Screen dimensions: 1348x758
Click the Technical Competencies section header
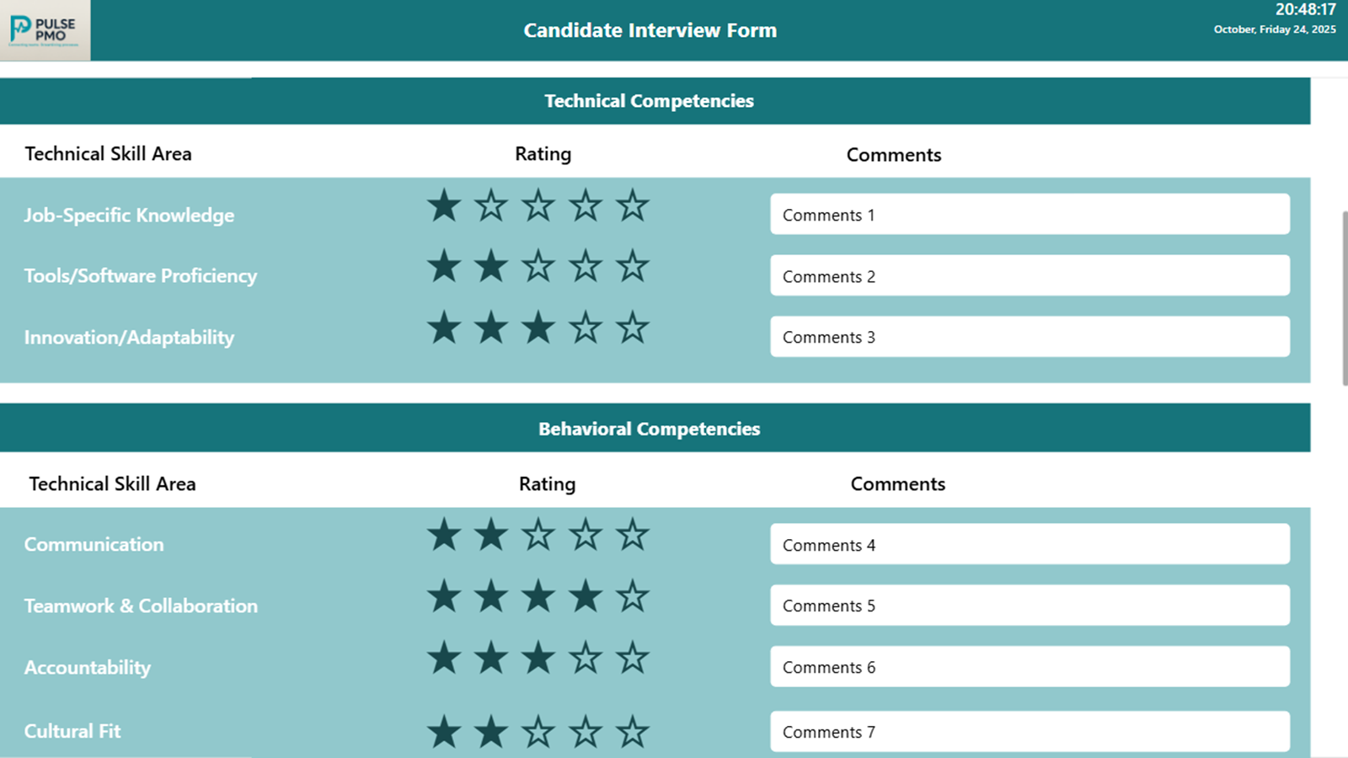click(649, 100)
